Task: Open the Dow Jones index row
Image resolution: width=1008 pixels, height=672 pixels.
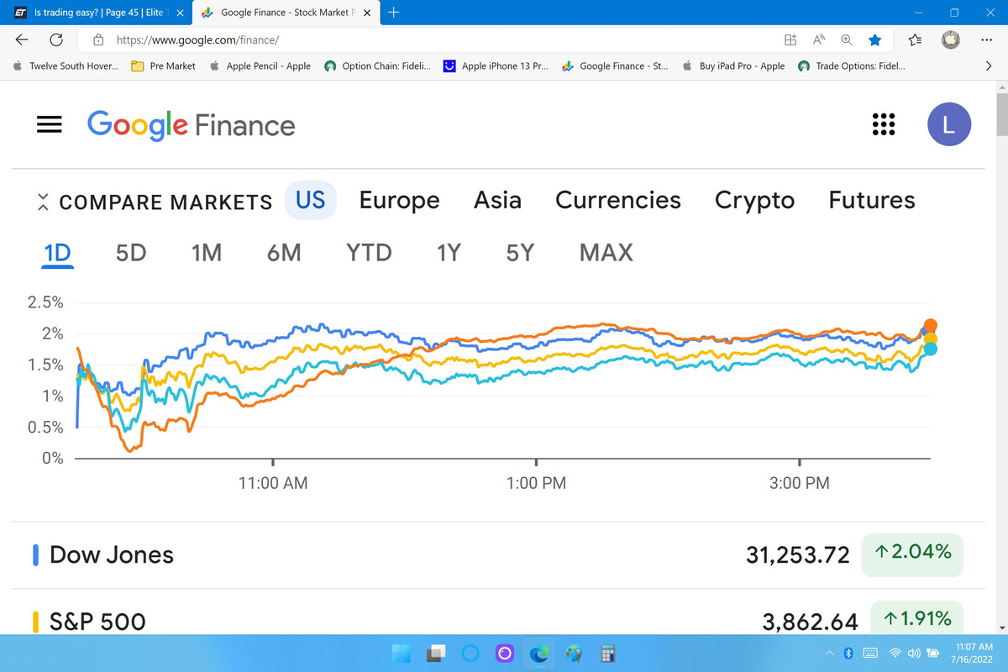Action: (497, 554)
